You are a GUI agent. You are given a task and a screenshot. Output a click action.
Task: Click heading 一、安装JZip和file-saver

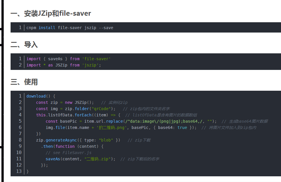coord(51,14)
